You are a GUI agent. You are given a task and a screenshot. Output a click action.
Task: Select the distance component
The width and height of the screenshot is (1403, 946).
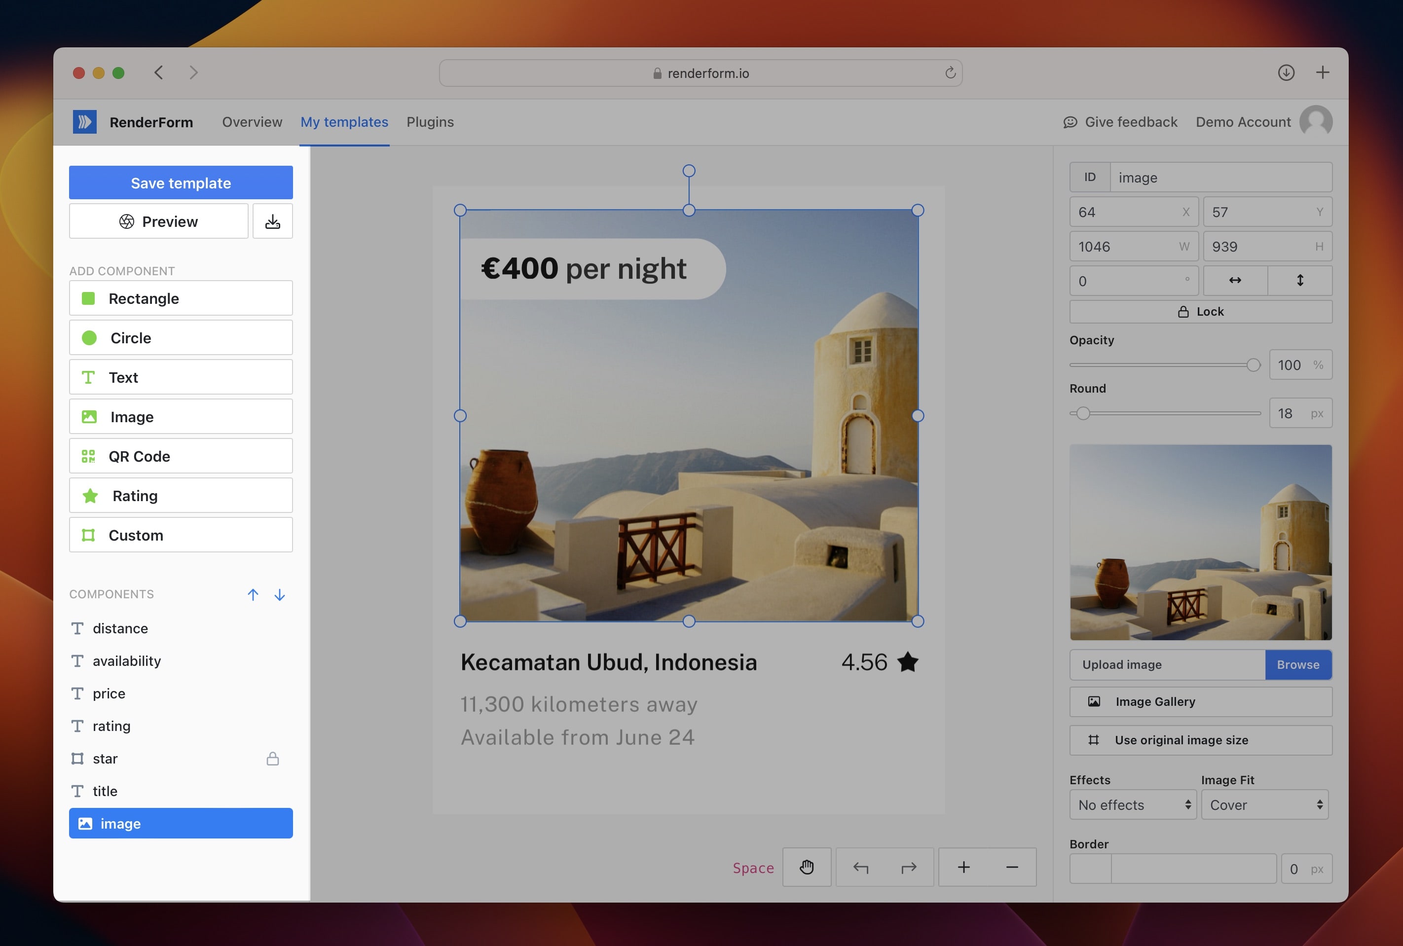point(181,628)
